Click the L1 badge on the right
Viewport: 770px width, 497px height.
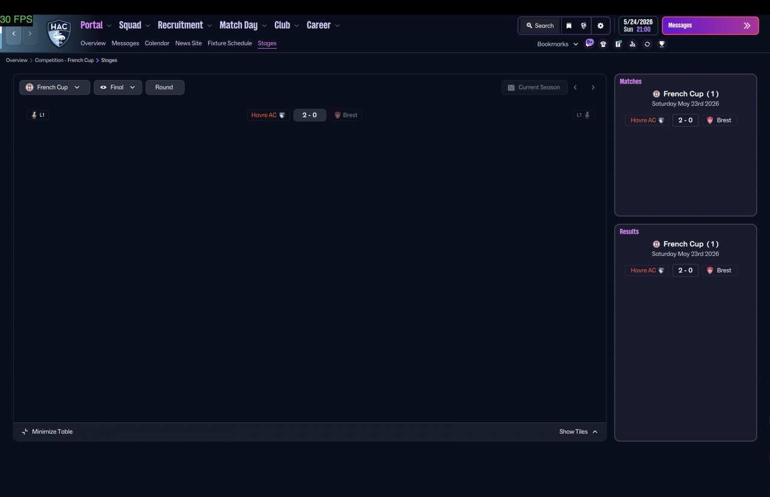[584, 115]
